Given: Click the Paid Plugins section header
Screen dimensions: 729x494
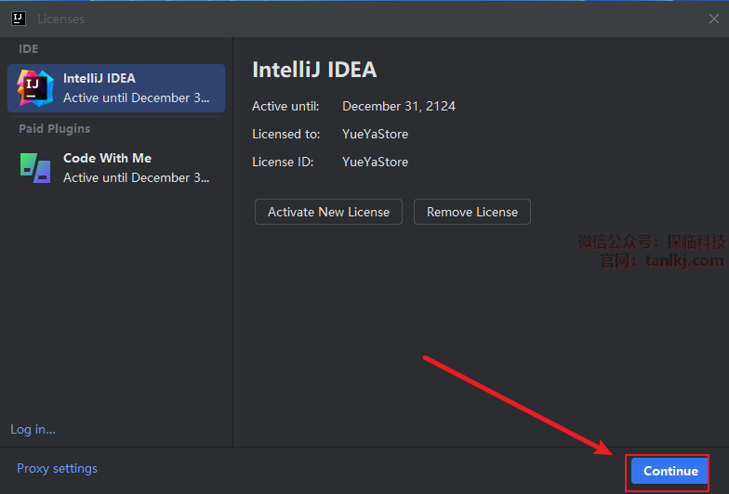Looking at the screenshot, I should click(54, 128).
